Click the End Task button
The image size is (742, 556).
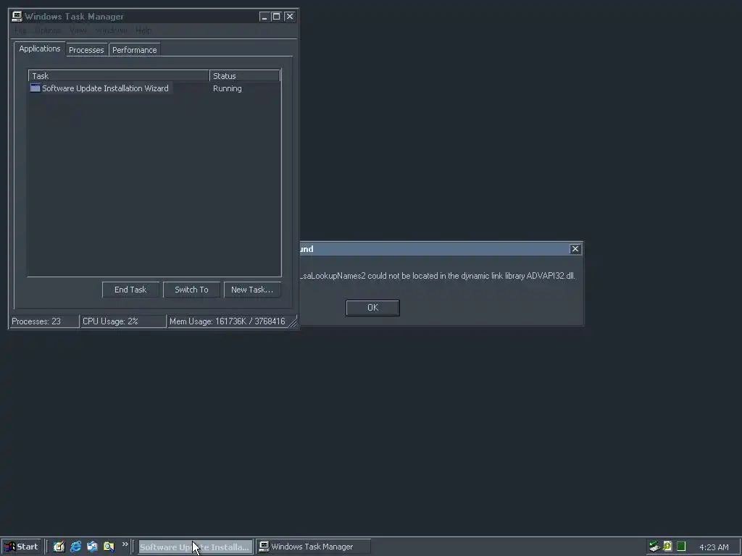[130, 290]
